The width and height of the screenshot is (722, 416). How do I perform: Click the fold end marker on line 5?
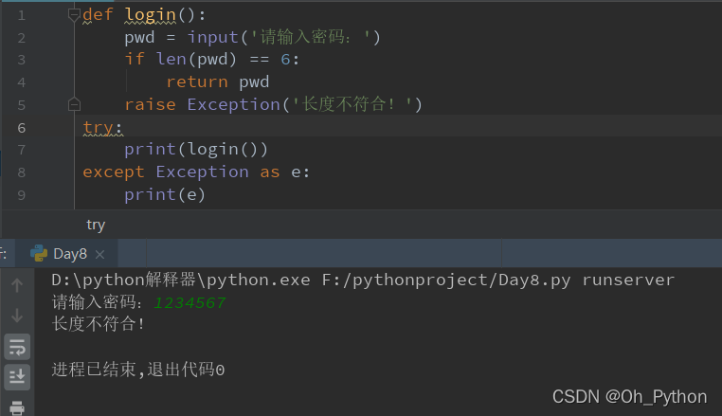point(74,105)
